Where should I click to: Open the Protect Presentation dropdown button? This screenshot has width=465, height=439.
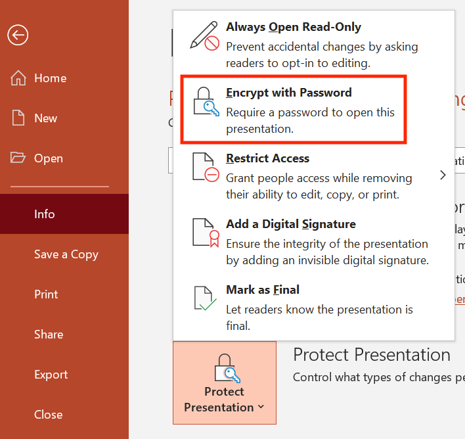point(225,382)
